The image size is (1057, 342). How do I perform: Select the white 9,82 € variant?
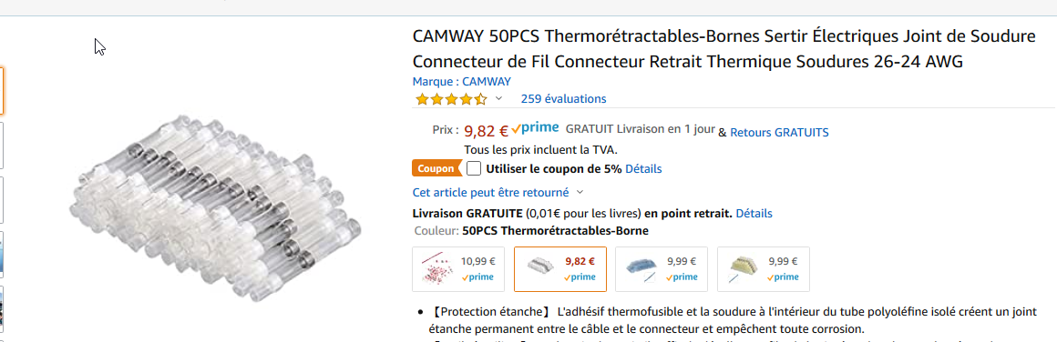(x=560, y=269)
